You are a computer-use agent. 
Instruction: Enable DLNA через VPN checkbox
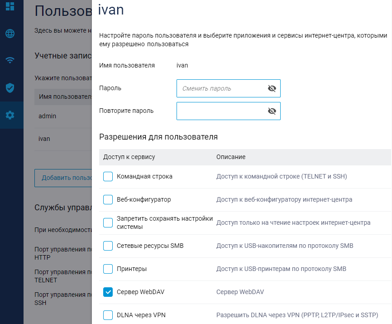pyautogui.click(x=108, y=315)
